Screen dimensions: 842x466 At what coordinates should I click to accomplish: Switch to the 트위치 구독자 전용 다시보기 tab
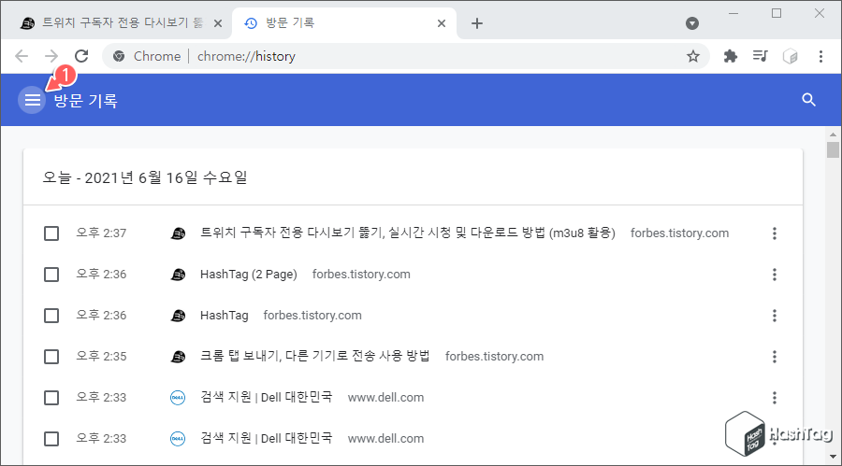point(122,23)
